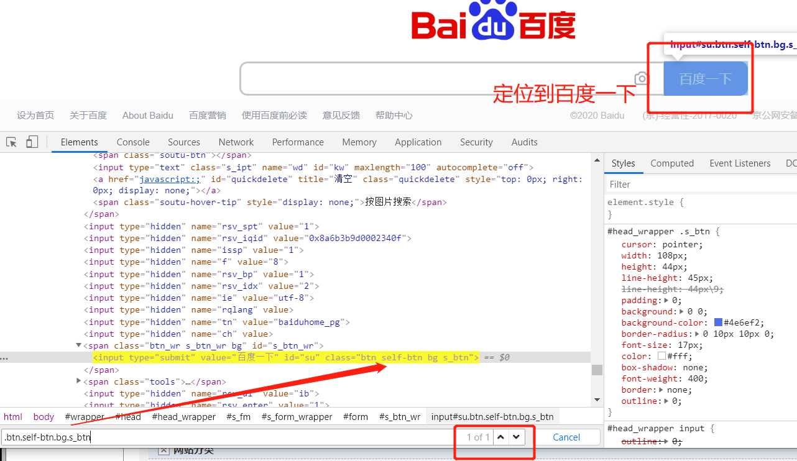Click the 百度一下 search button
This screenshot has height=461, width=797.
click(706, 79)
